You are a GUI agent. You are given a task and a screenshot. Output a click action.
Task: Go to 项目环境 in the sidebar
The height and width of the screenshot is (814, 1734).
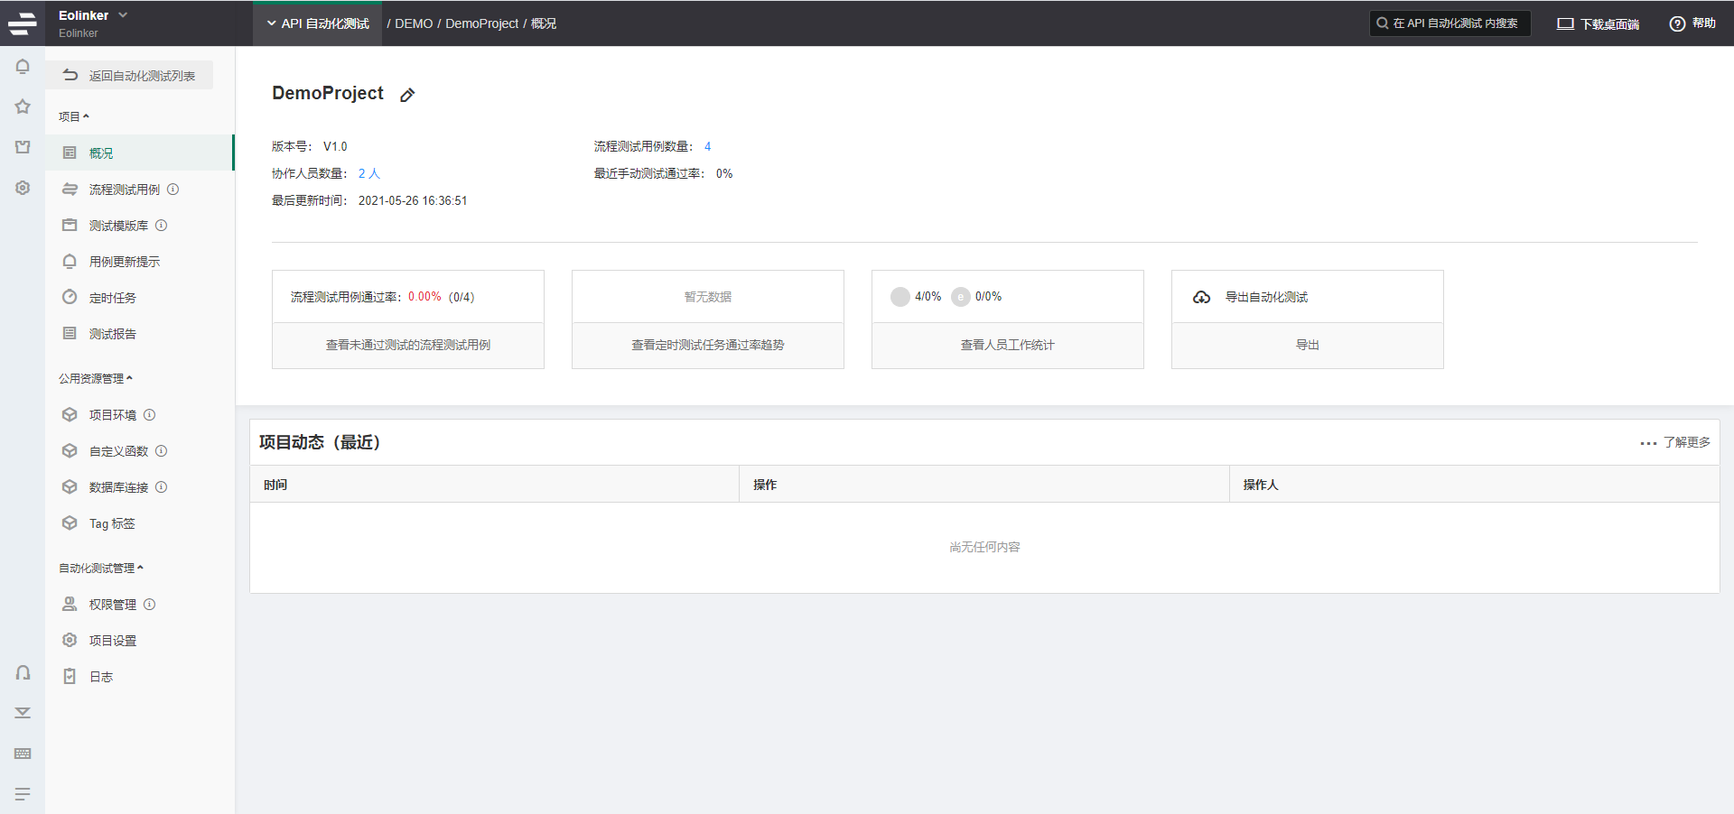[x=113, y=415]
